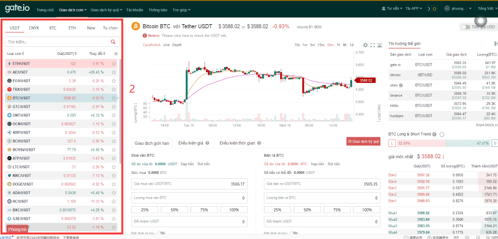Sort by Loại coin column
This screenshot has height=239, width=498.
(16, 54)
